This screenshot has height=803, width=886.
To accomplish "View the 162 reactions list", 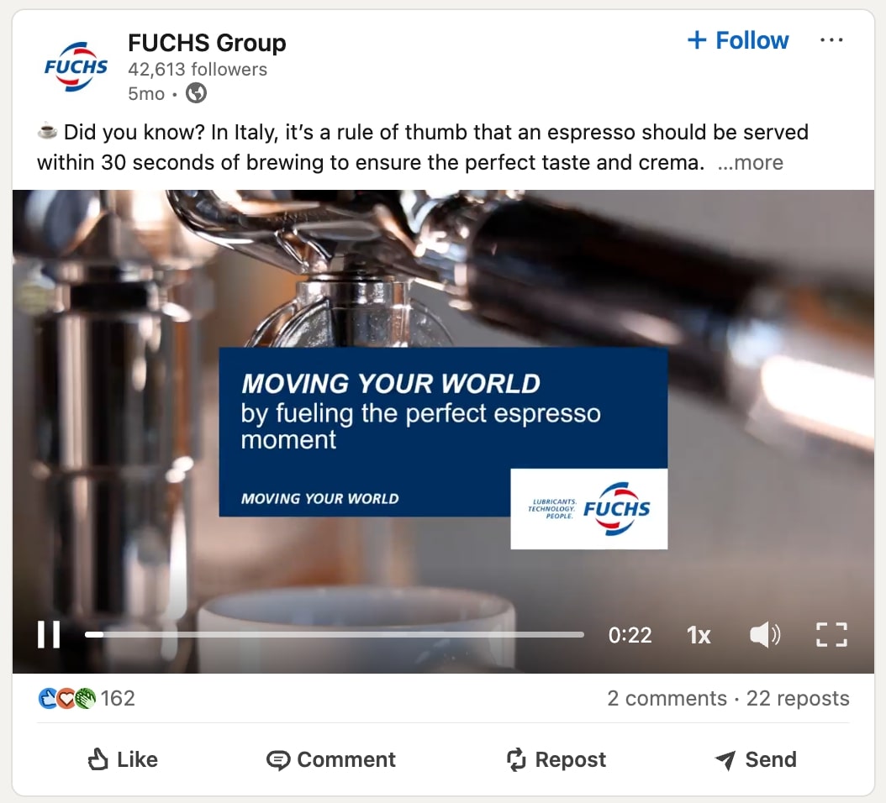I will point(118,699).
